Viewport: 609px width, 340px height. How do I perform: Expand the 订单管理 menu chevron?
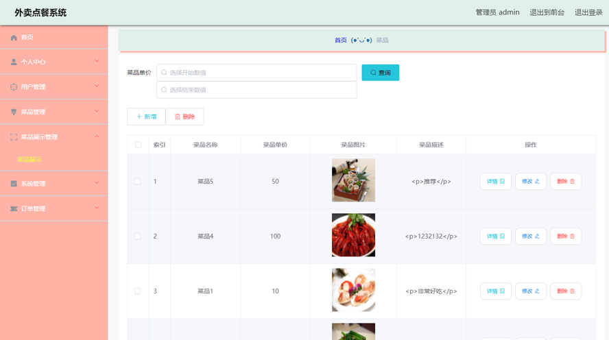[x=97, y=208]
